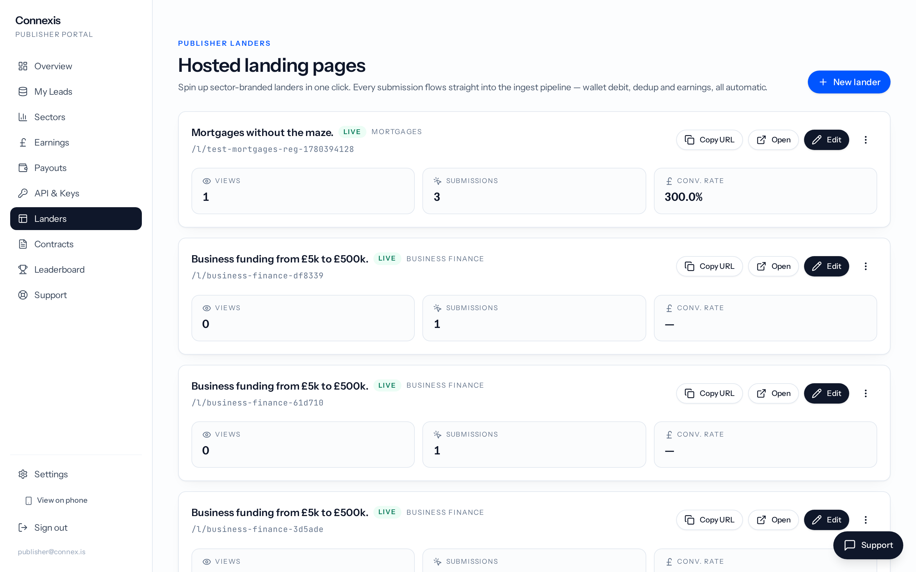Click the /l/business-finance-df8339 path
Viewport: 916px width, 572px height.
tap(257, 276)
